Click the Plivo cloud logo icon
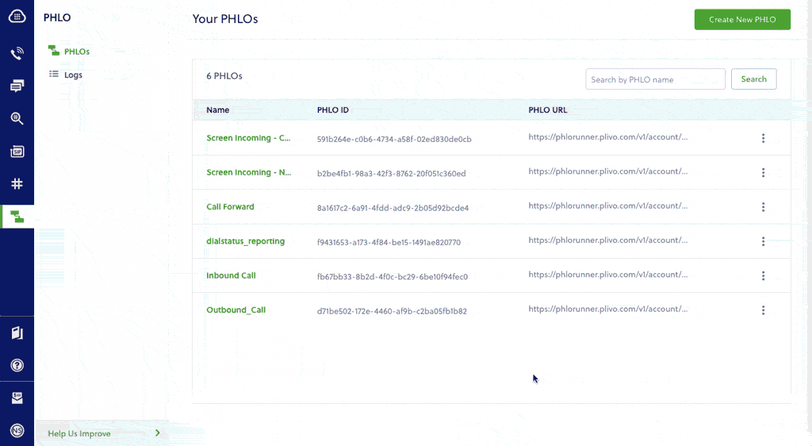 (x=17, y=17)
